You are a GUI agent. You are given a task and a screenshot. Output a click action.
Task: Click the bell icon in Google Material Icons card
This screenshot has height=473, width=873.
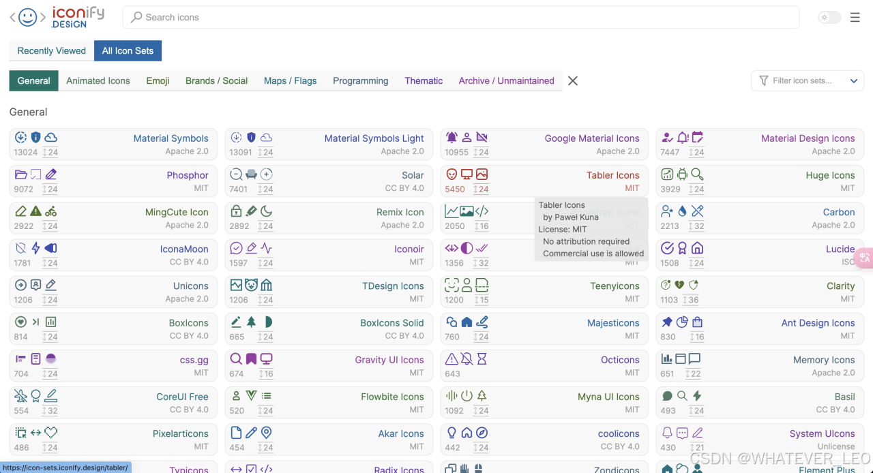coord(452,137)
